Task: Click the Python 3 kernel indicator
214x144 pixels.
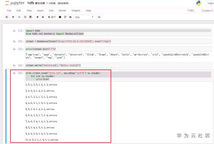Action: click(x=208, y=11)
